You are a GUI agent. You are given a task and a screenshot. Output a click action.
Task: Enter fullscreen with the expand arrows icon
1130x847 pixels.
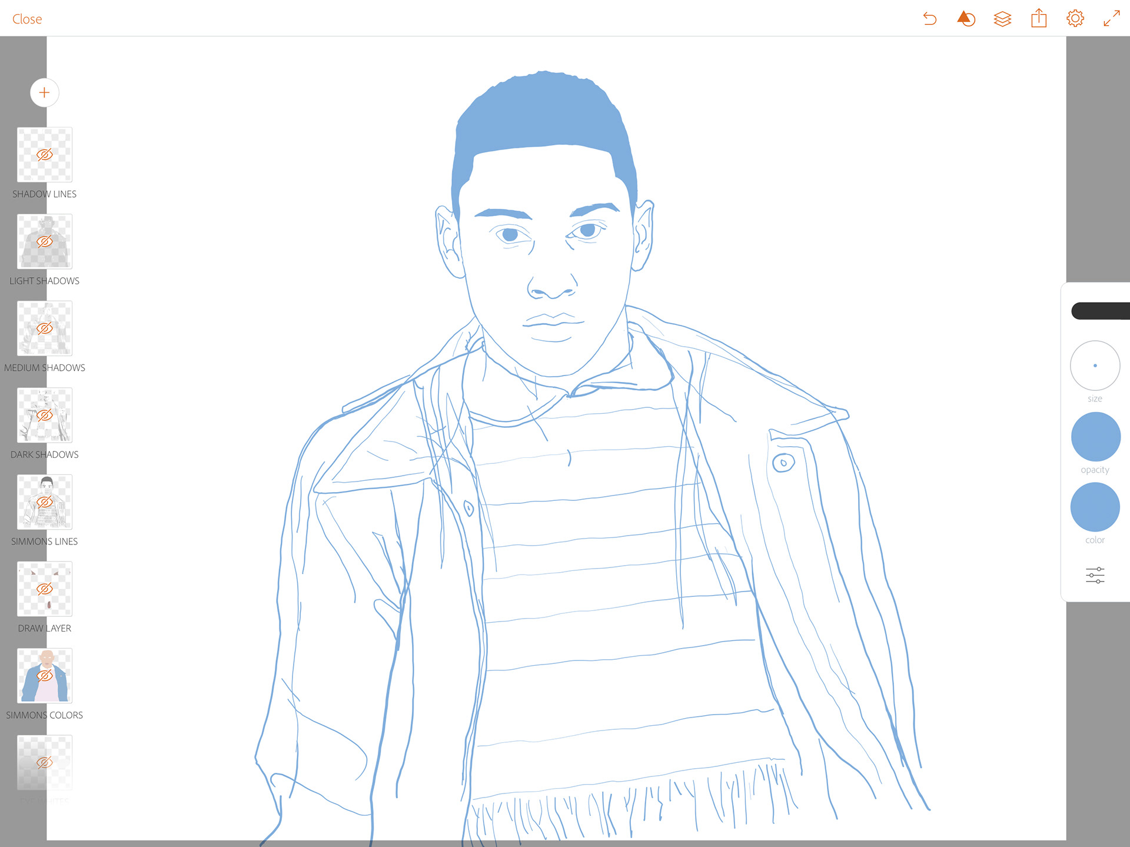[1111, 19]
